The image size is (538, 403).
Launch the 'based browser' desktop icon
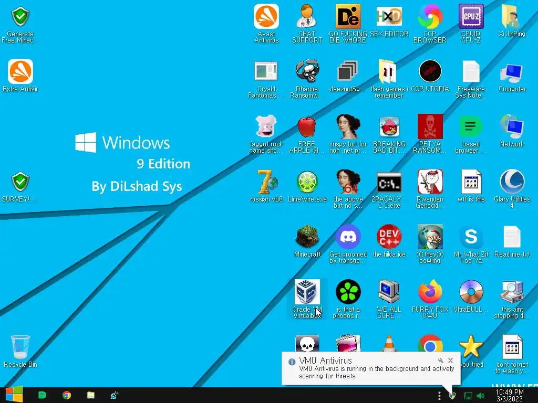point(471,134)
